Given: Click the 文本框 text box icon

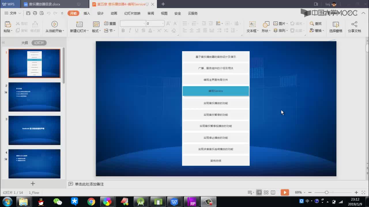Looking at the screenshot, I should point(252,24).
